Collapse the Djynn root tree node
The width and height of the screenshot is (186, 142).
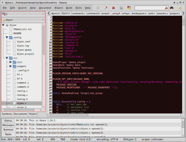(3, 25)
